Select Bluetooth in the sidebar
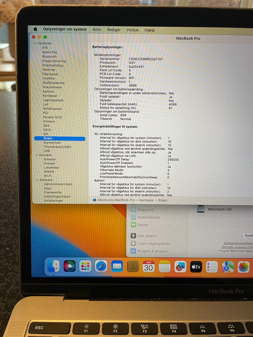 pyautogui.click(x=49, y=56)
